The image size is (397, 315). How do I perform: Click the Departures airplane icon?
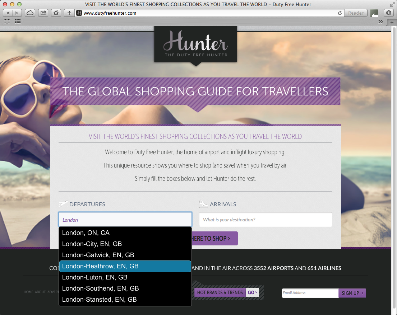point(63,203)
